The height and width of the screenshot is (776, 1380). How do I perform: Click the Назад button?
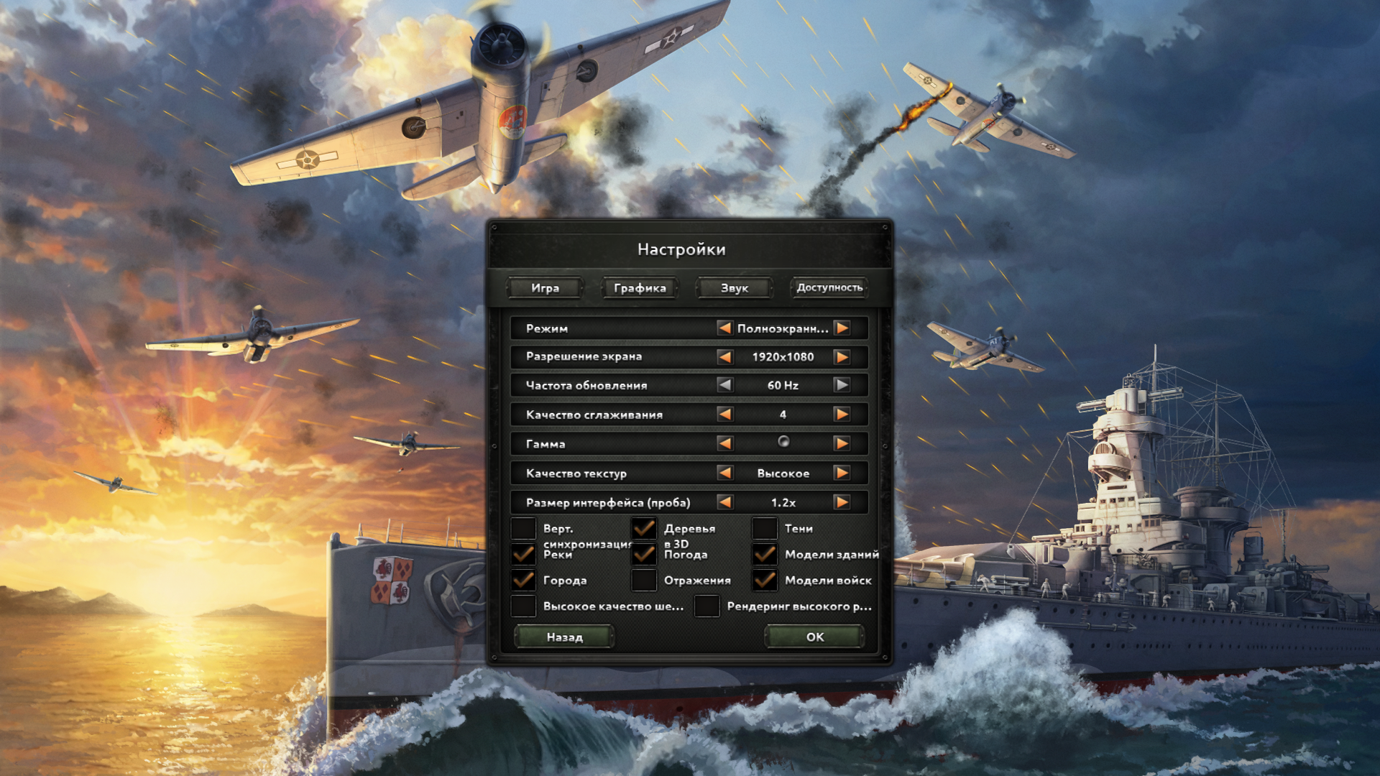(564, 637)
